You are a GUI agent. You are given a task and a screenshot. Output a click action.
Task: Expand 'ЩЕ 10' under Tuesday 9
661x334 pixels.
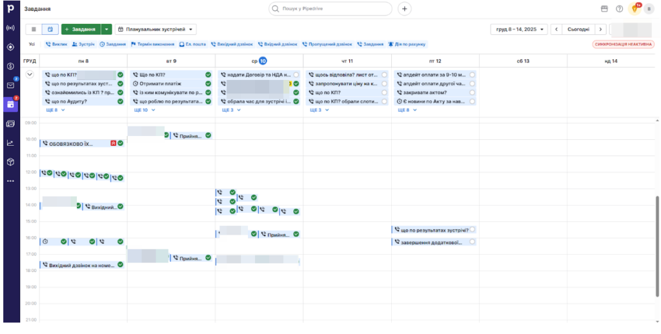click(145, 110)
